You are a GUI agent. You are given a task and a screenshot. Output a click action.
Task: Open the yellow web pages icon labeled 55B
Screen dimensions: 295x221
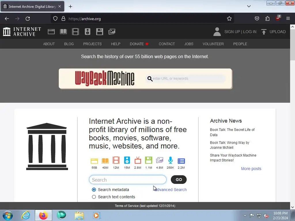coord(94,161)
